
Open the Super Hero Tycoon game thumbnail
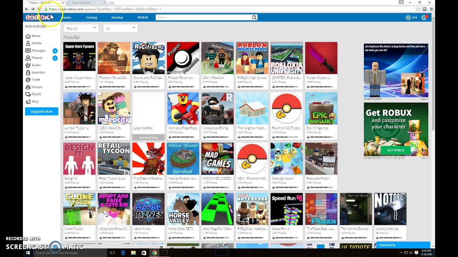[79, 58]
